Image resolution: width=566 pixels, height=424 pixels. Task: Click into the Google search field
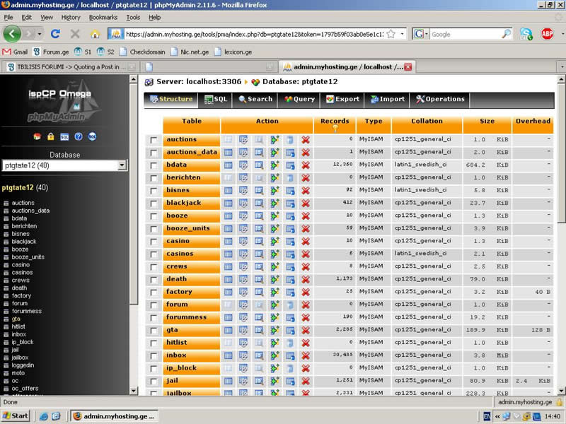point(466,34)
